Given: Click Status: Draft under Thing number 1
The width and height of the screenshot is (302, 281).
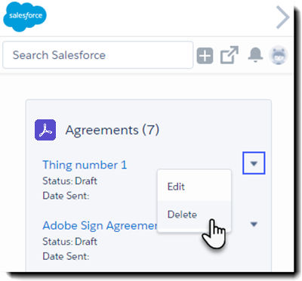Looking at the screenshot, I should (x=69, y=181).
